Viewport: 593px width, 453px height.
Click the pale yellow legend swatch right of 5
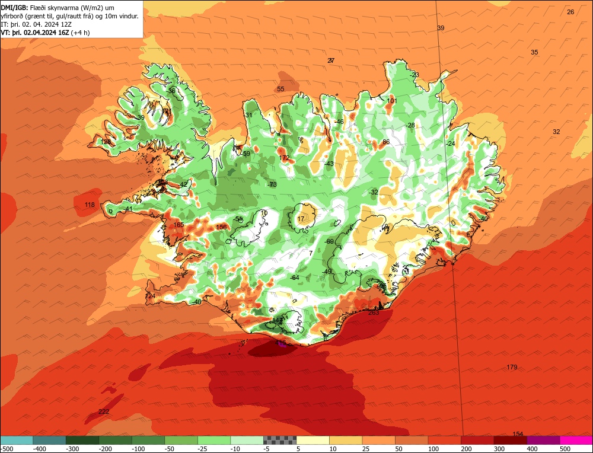point(313,440)
